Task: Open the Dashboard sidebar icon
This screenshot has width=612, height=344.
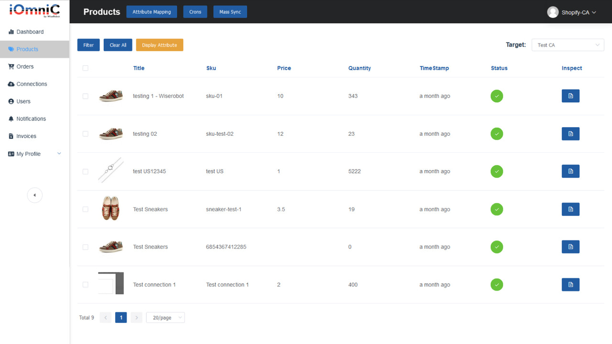Action: (x=11, y=32)
